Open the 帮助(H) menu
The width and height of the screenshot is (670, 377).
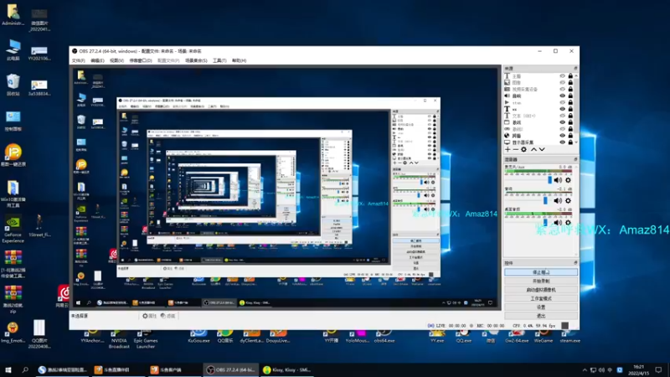click(x=240, y=60)
